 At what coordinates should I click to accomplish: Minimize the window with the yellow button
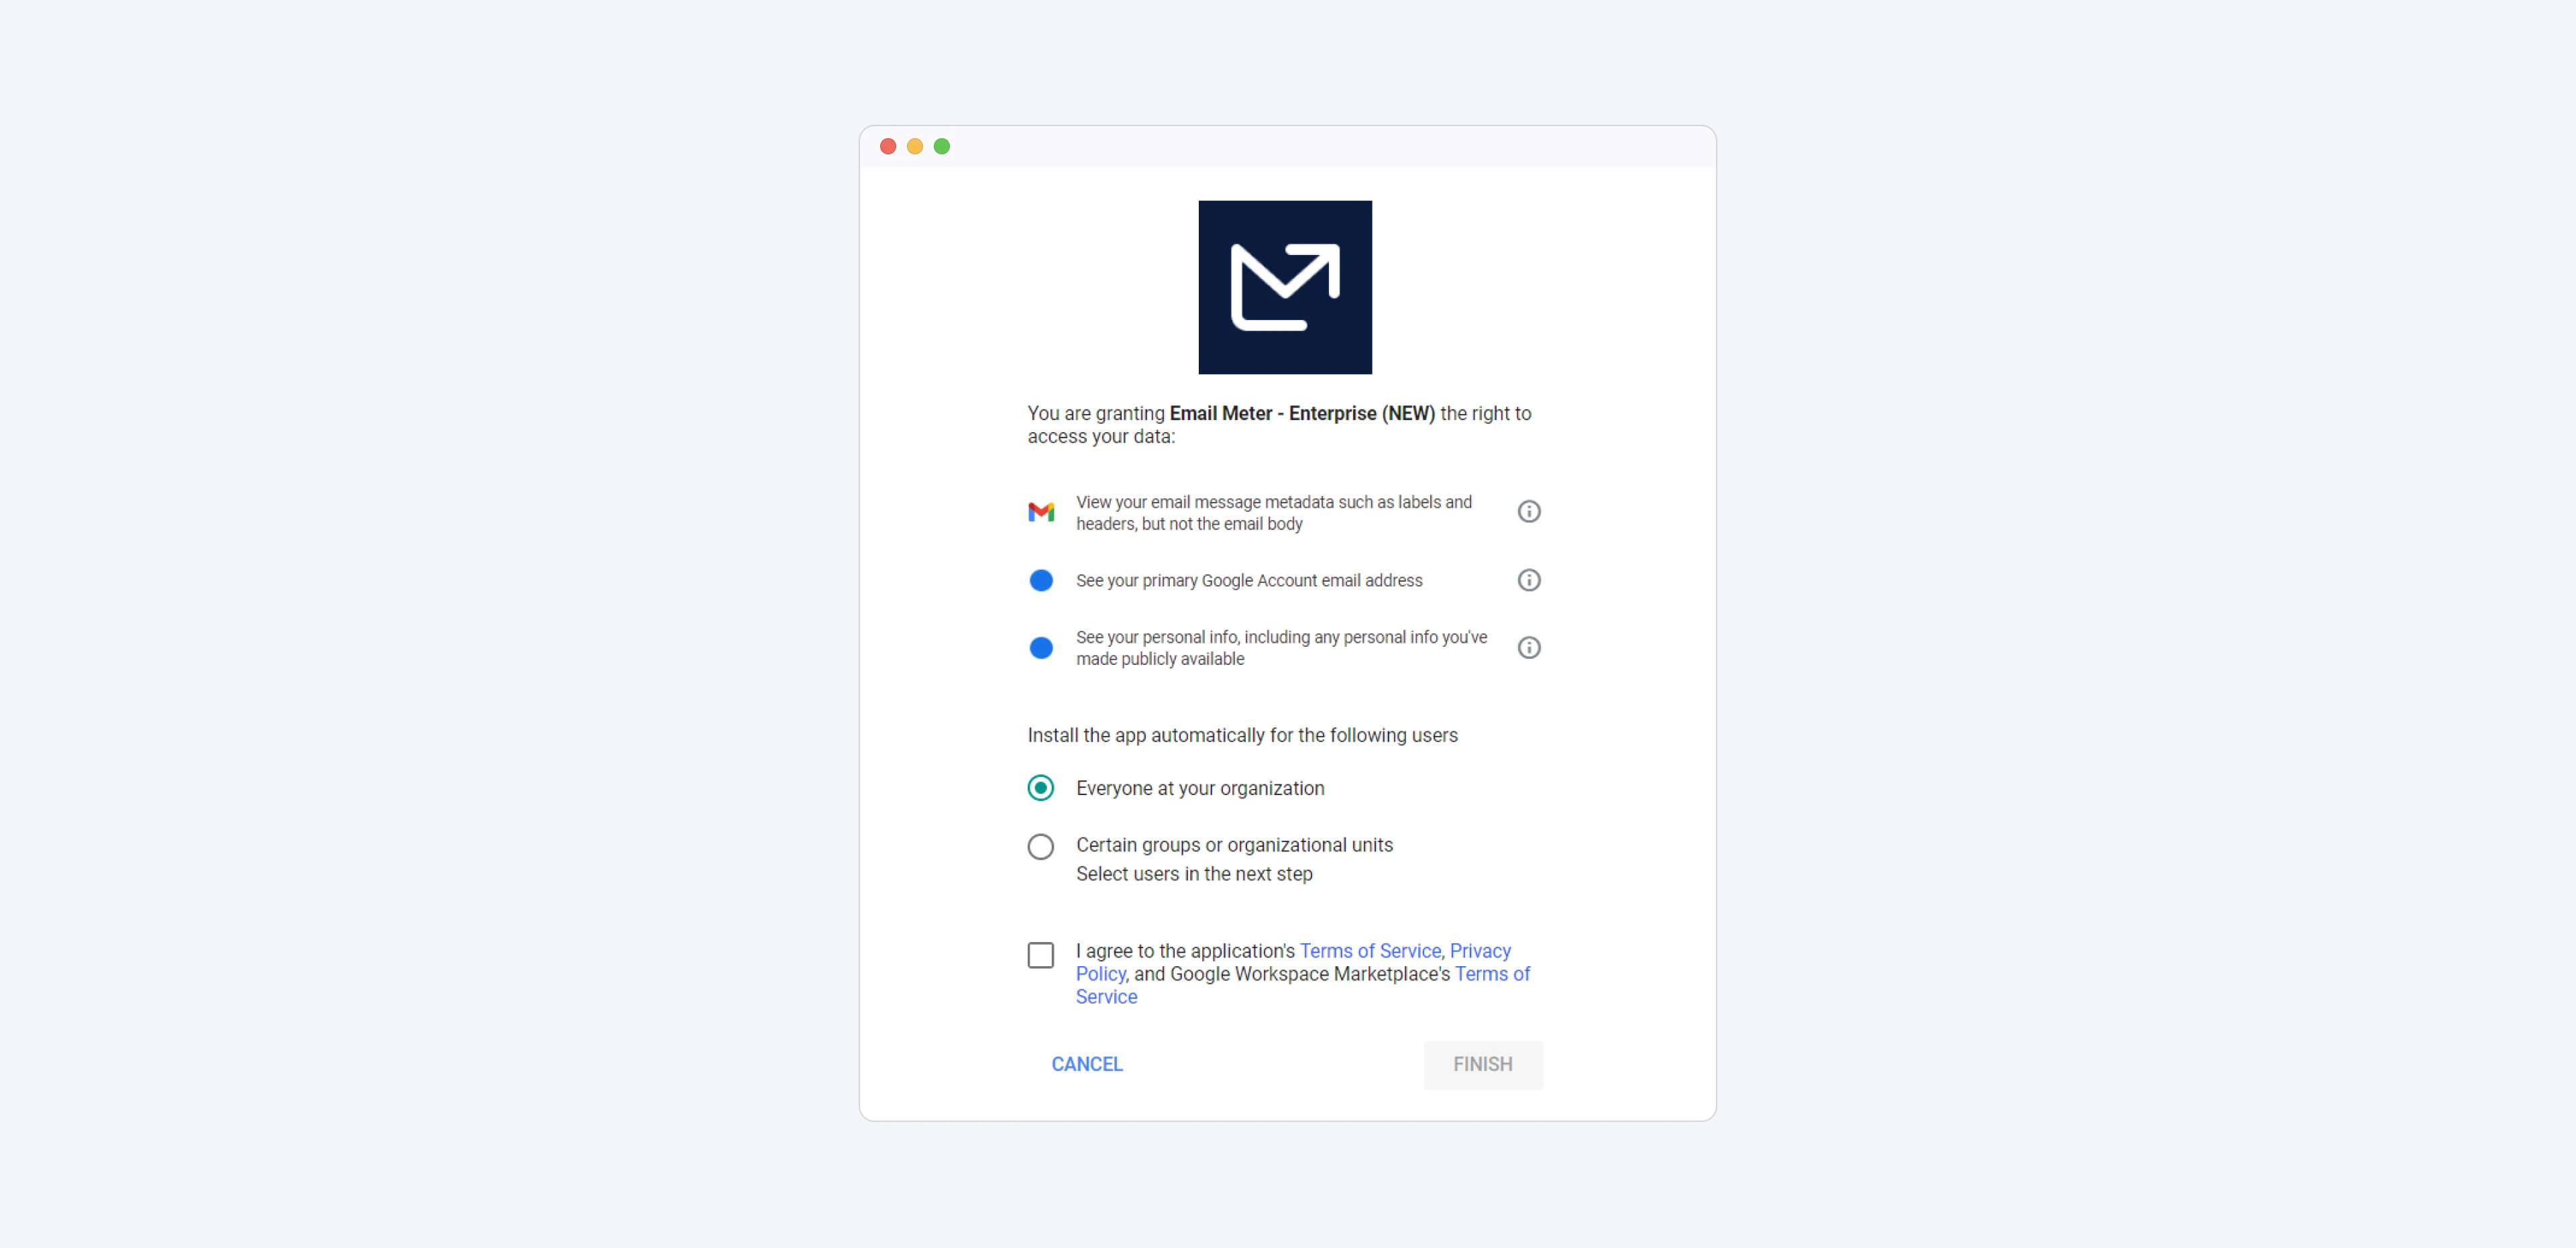(914, 146)
